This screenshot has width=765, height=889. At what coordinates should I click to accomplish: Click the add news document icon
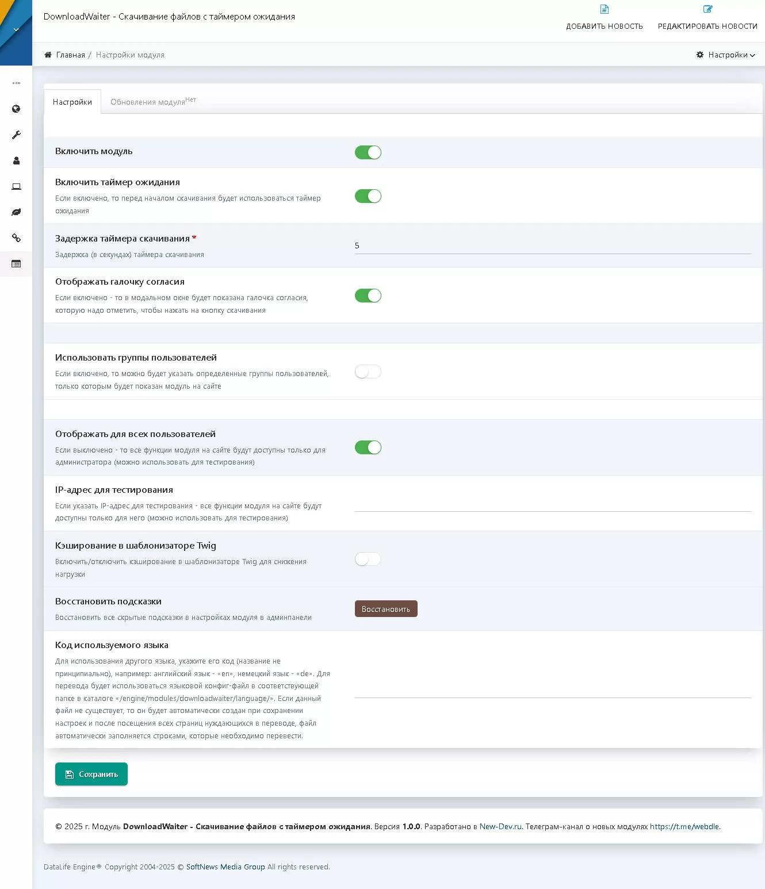click(x=604, y=10)
